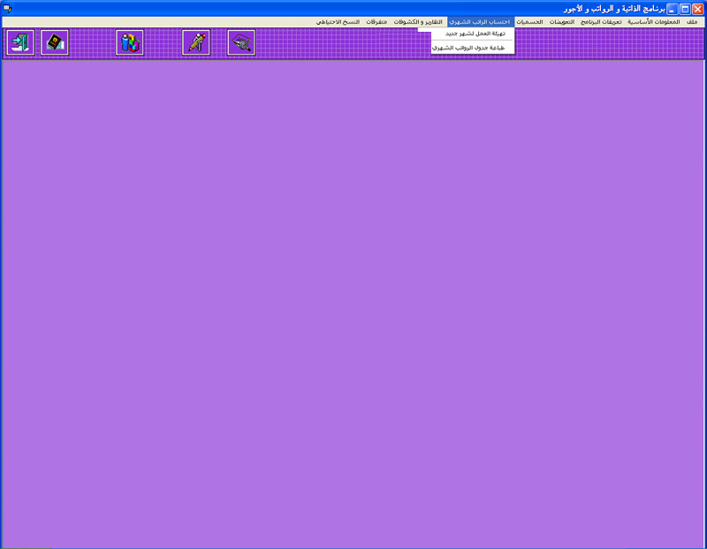The image size is (707, 549).
Task: Open the book icon in toolbar
Action: click(x=55, y=42)
